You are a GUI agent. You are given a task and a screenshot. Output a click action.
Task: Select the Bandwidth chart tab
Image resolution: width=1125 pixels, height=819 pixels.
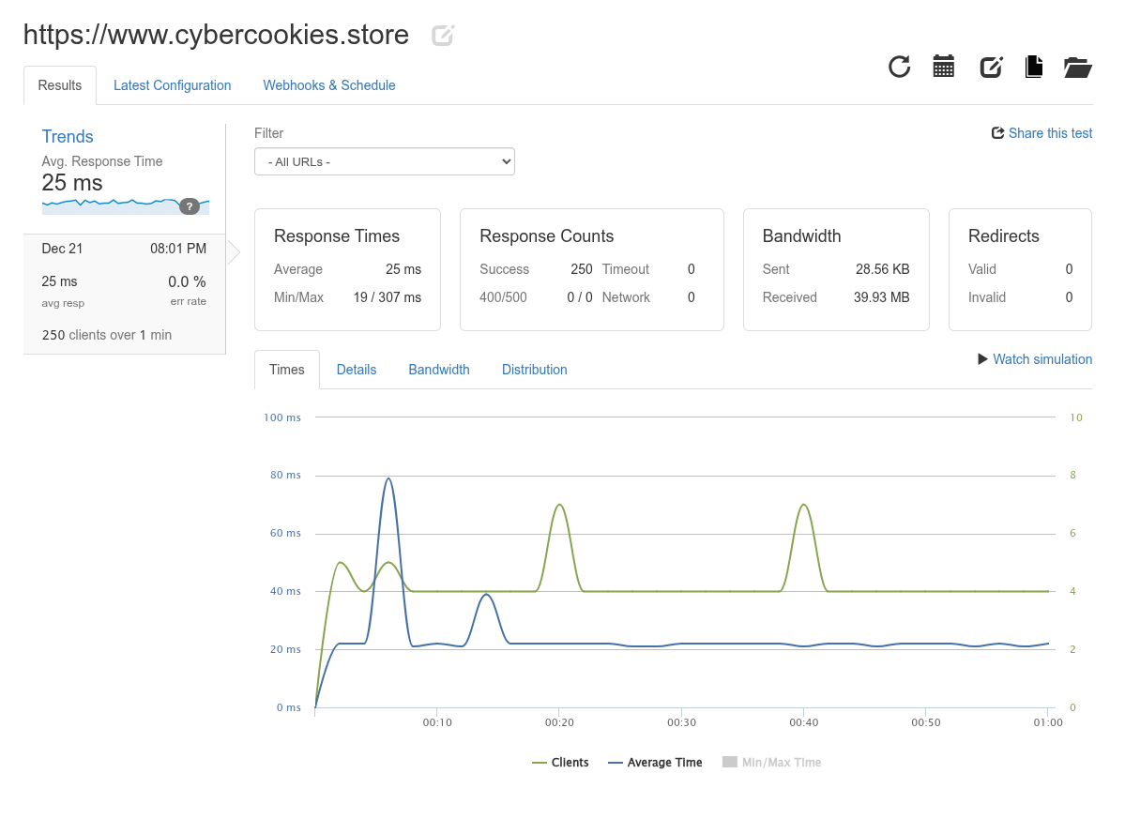click(438, 369)
